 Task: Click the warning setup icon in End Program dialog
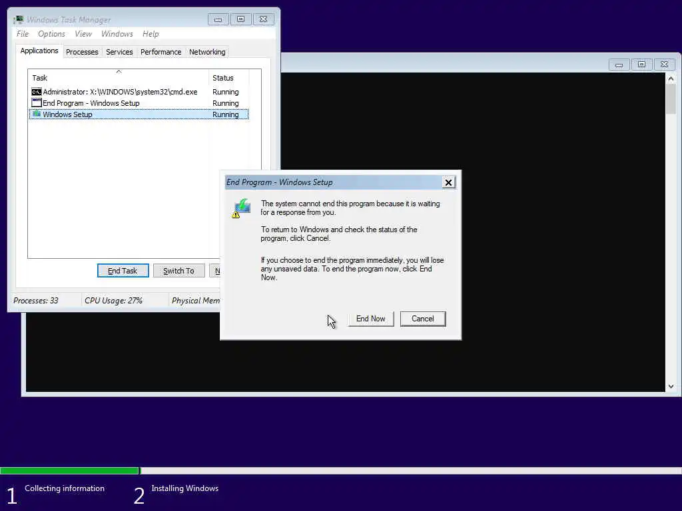pyautogui.click(x=241, y=208)
